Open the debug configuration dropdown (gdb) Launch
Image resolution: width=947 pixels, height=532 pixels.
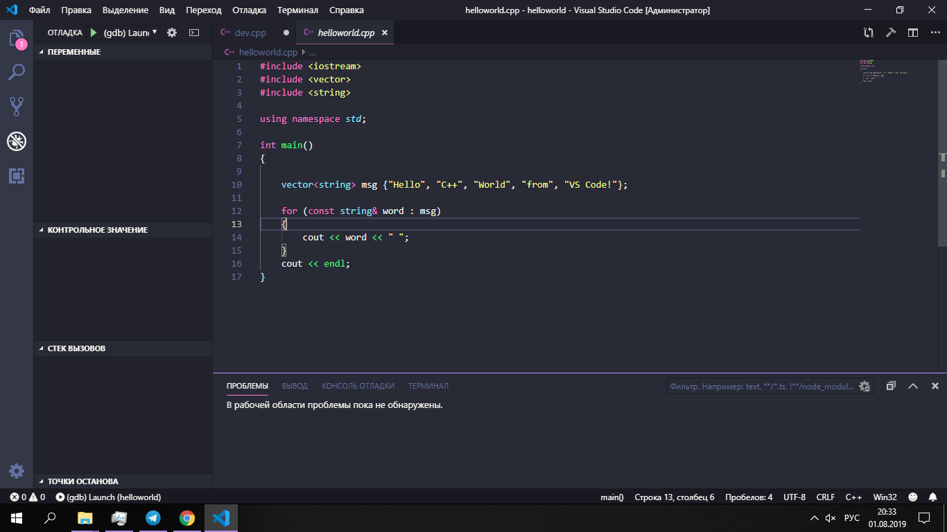click(130, 33)
